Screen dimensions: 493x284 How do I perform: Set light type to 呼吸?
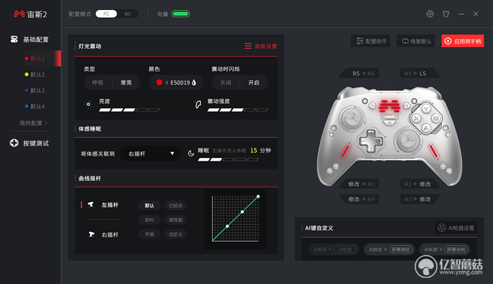[97, 83]
